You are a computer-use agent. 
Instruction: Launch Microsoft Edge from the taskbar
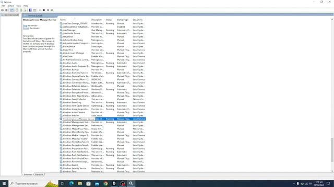(71, 183)
